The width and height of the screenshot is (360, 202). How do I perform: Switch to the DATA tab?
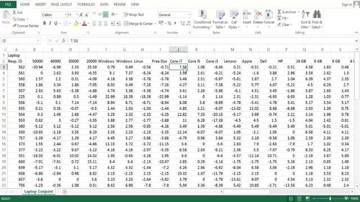(104, 4)
